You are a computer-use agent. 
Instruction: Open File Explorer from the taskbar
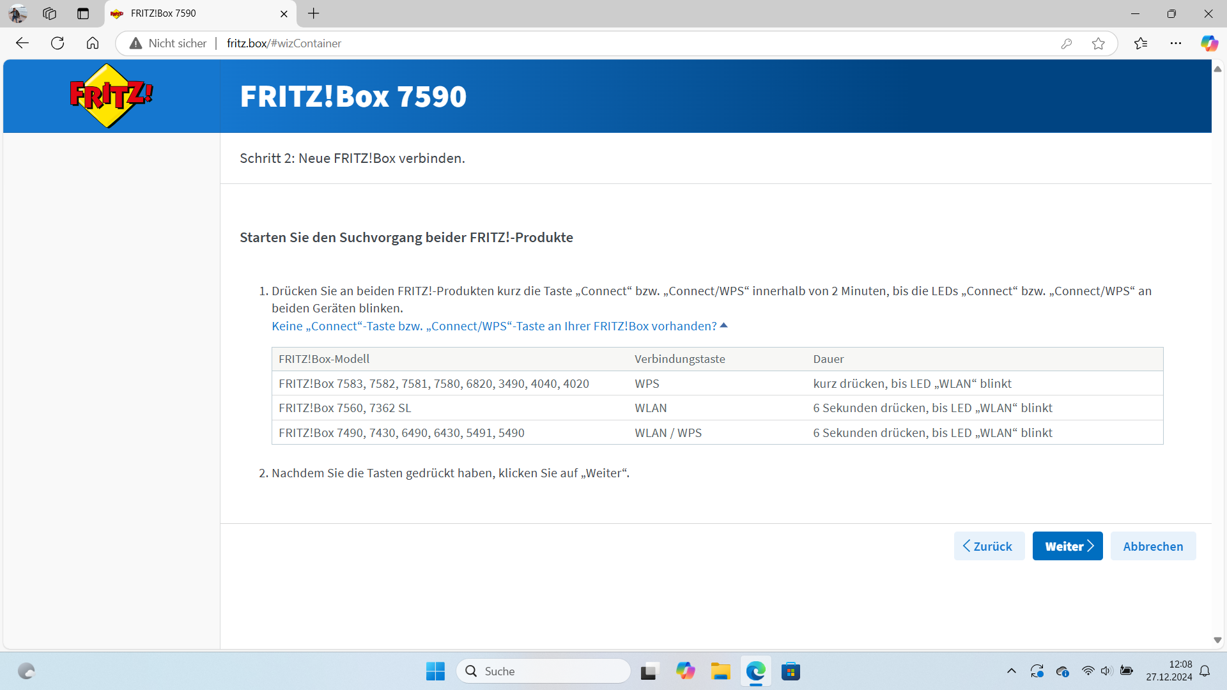tap(720, 671)
